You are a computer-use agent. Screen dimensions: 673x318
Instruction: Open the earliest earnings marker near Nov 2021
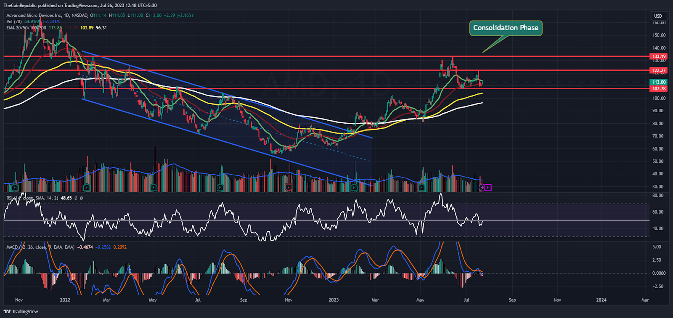point(15,188)
